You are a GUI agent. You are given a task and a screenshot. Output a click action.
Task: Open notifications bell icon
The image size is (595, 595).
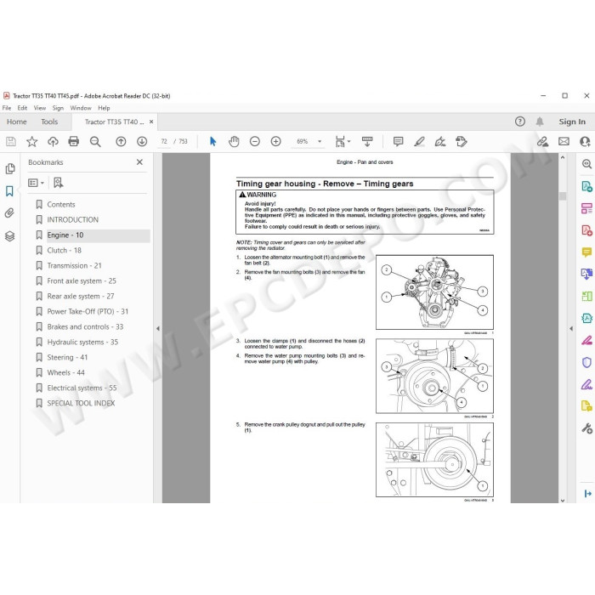pyautogui.click(x=540, y=122)
